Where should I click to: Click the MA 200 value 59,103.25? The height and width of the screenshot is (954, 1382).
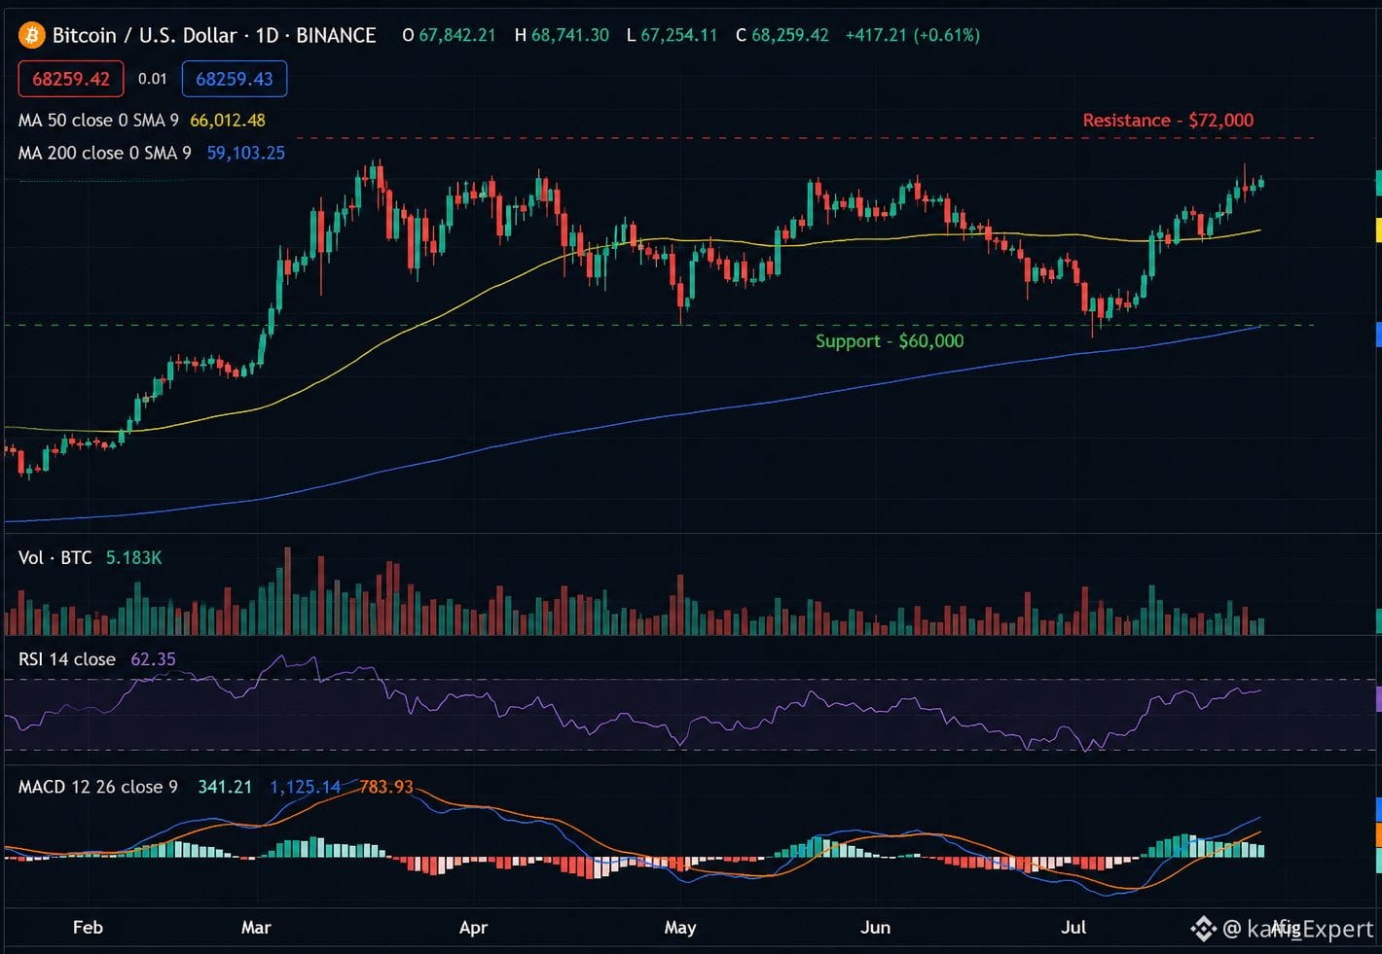coord(246,153)
